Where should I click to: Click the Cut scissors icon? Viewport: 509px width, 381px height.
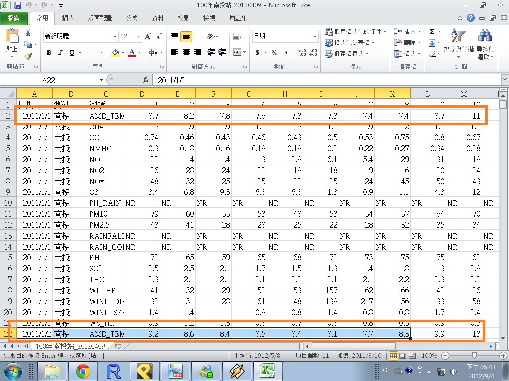(x=28, y=33)
